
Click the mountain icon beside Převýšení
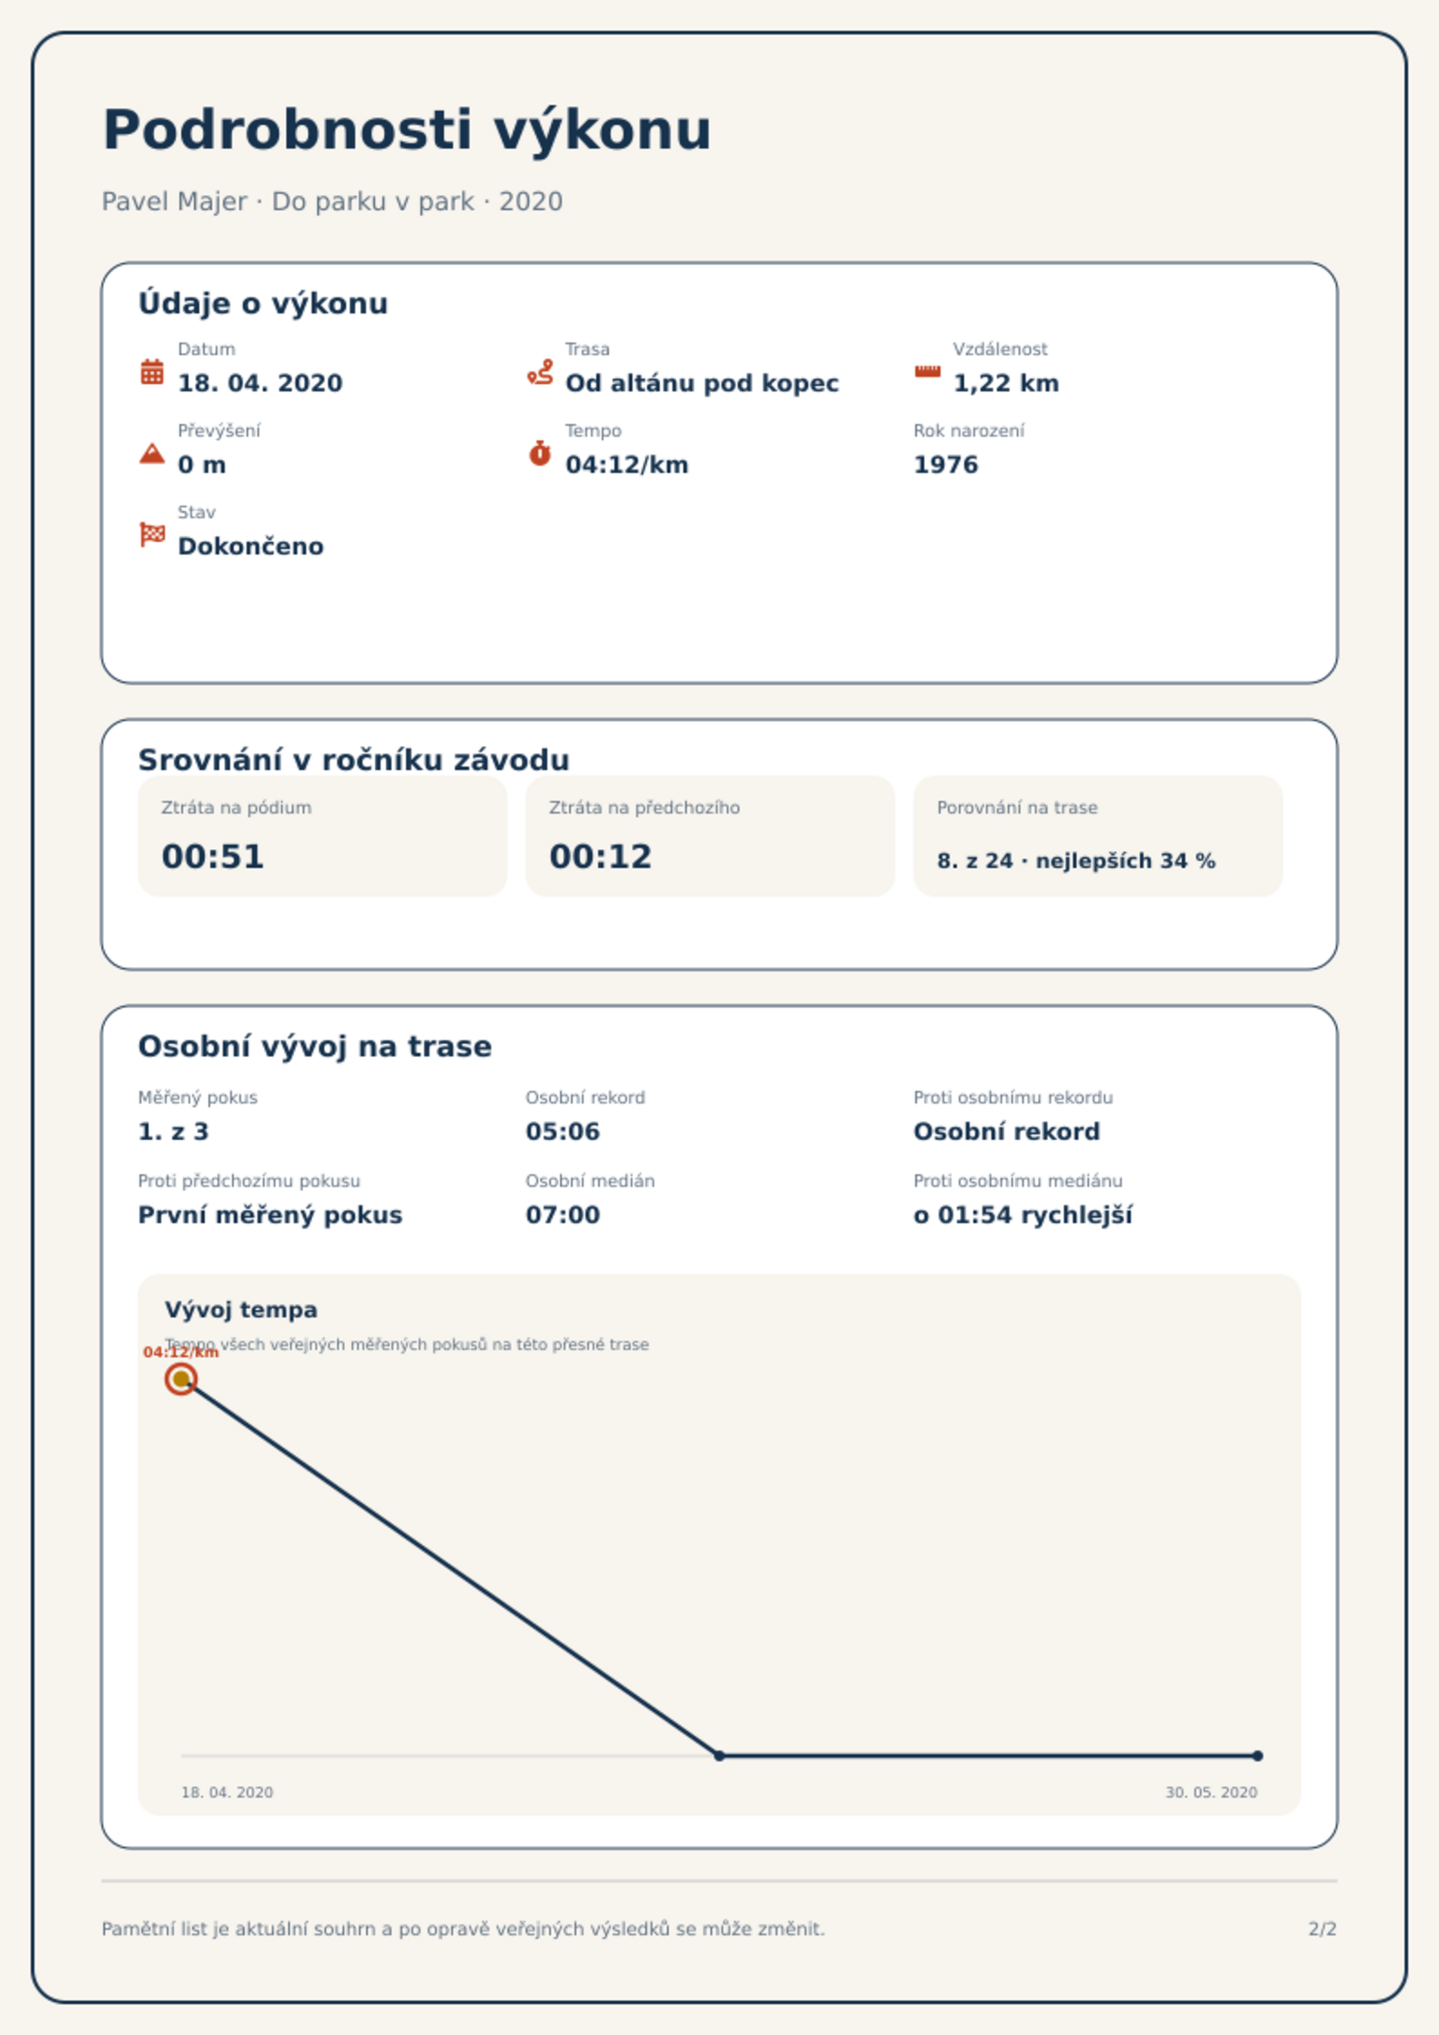coord(152,453)
